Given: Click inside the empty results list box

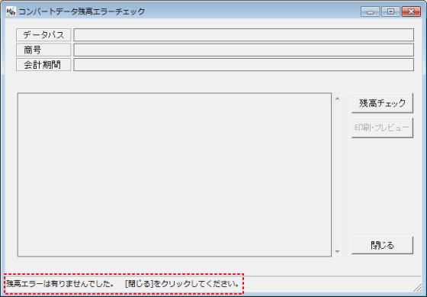Looking at the screenshot, I should click(x=175, y=175).
